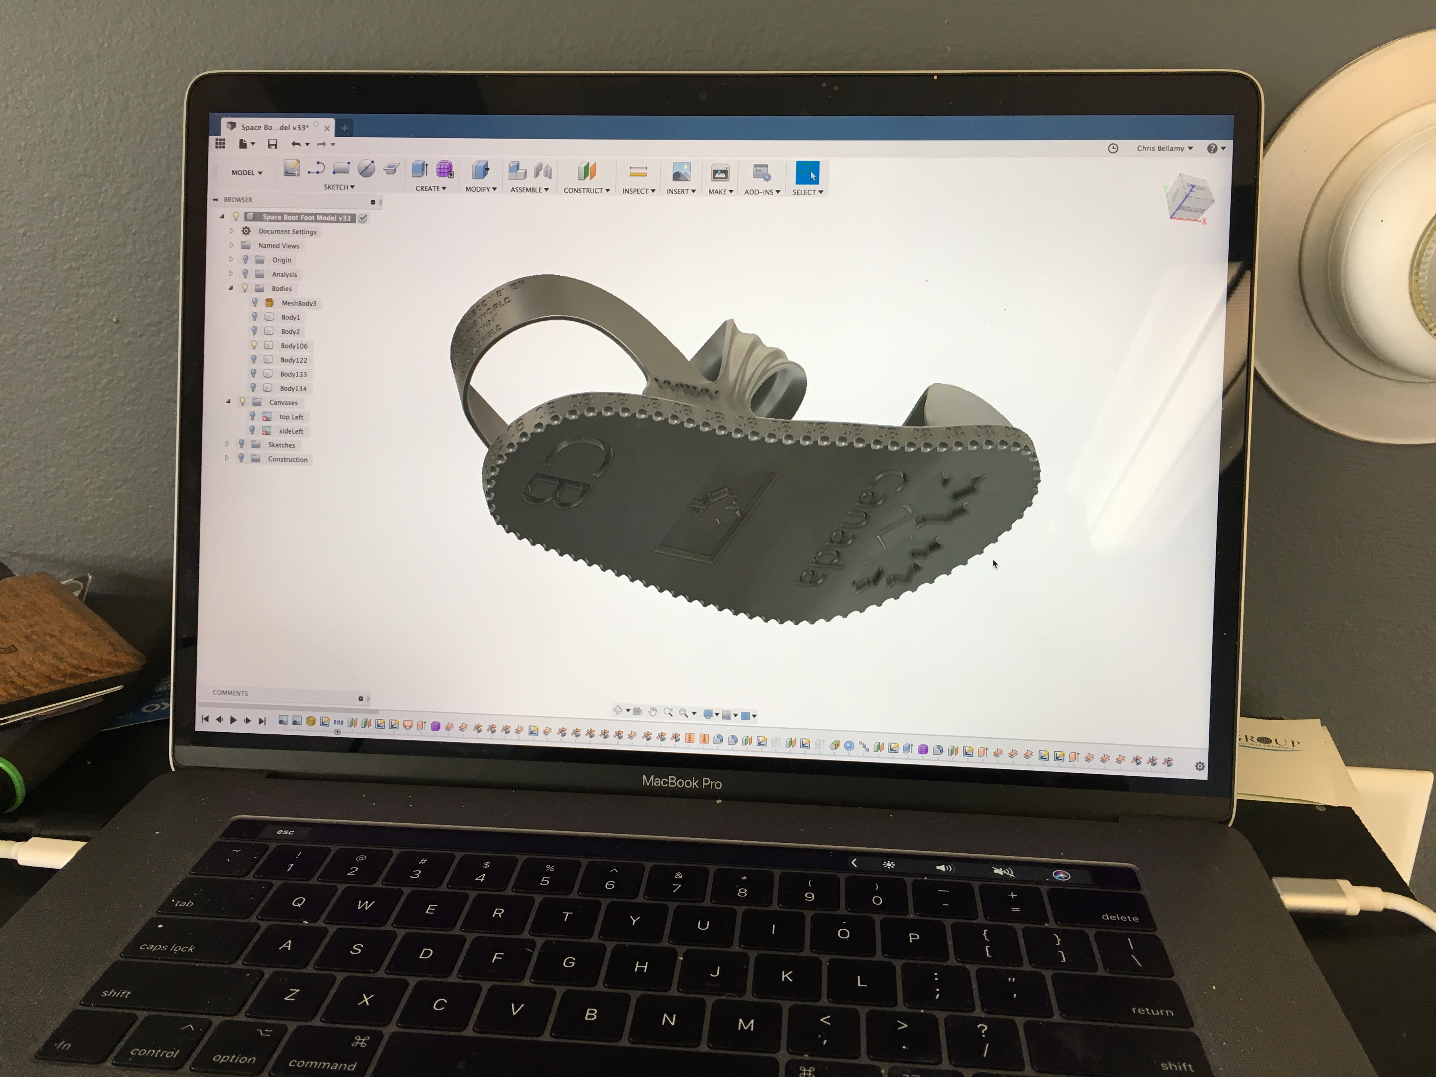Open the MODEL workspace dropdown

247,173
